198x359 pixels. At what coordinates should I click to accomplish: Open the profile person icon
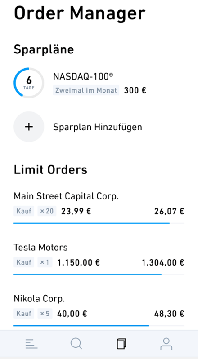166,344
